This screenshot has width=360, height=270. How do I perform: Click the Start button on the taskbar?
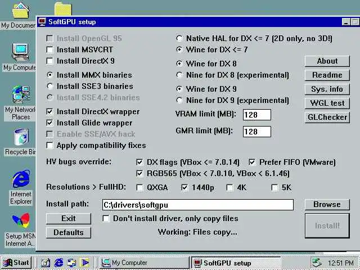point(16,263)
